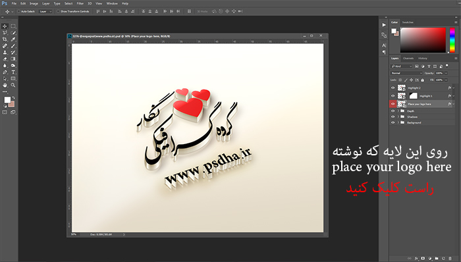Select the Rectangle shape tool

[13, 78]
